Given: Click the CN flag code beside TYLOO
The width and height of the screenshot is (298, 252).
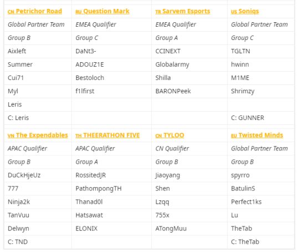Looking at the screenshot, I should point(158,136).
